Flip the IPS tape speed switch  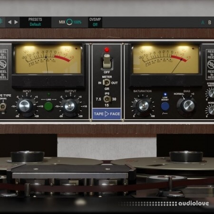[x=107, y=99]
